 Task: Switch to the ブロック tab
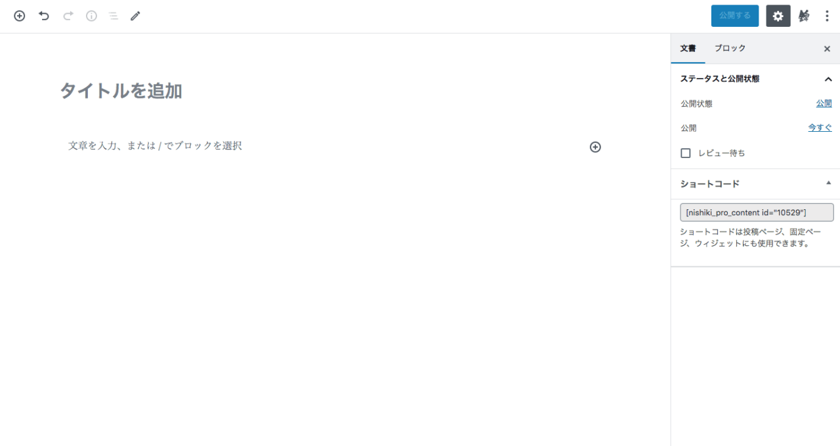click(730, 49)
